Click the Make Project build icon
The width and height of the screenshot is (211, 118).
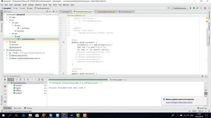pos(168,8)
